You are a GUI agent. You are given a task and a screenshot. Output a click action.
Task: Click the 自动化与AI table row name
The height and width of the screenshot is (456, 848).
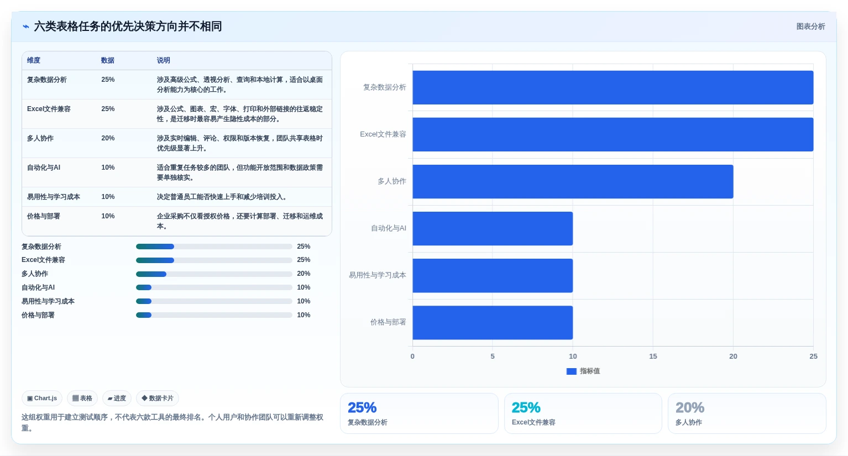pos(44,167)
